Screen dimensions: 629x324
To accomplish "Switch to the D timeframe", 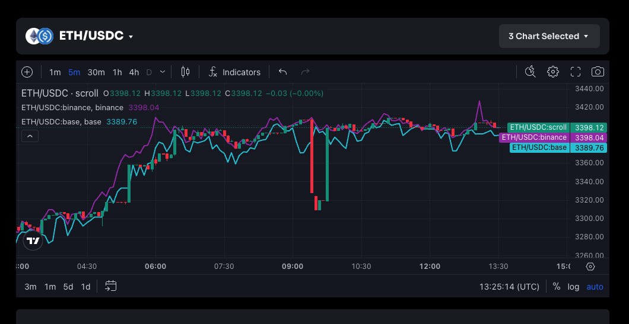I will click(x=149, y=72).
